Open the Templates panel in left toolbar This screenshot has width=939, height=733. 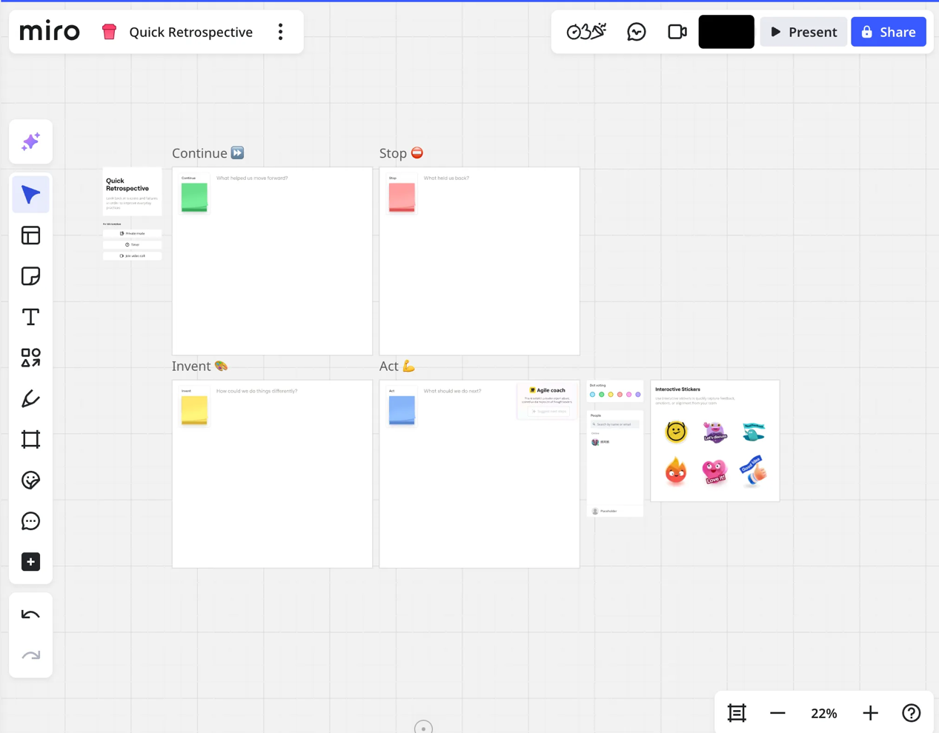(x=30, y=235)
